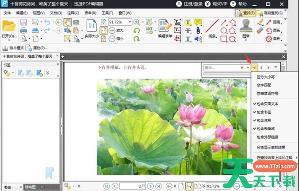299x191 pixels.
Task: Click the find text input field
Action: point(222,68)
